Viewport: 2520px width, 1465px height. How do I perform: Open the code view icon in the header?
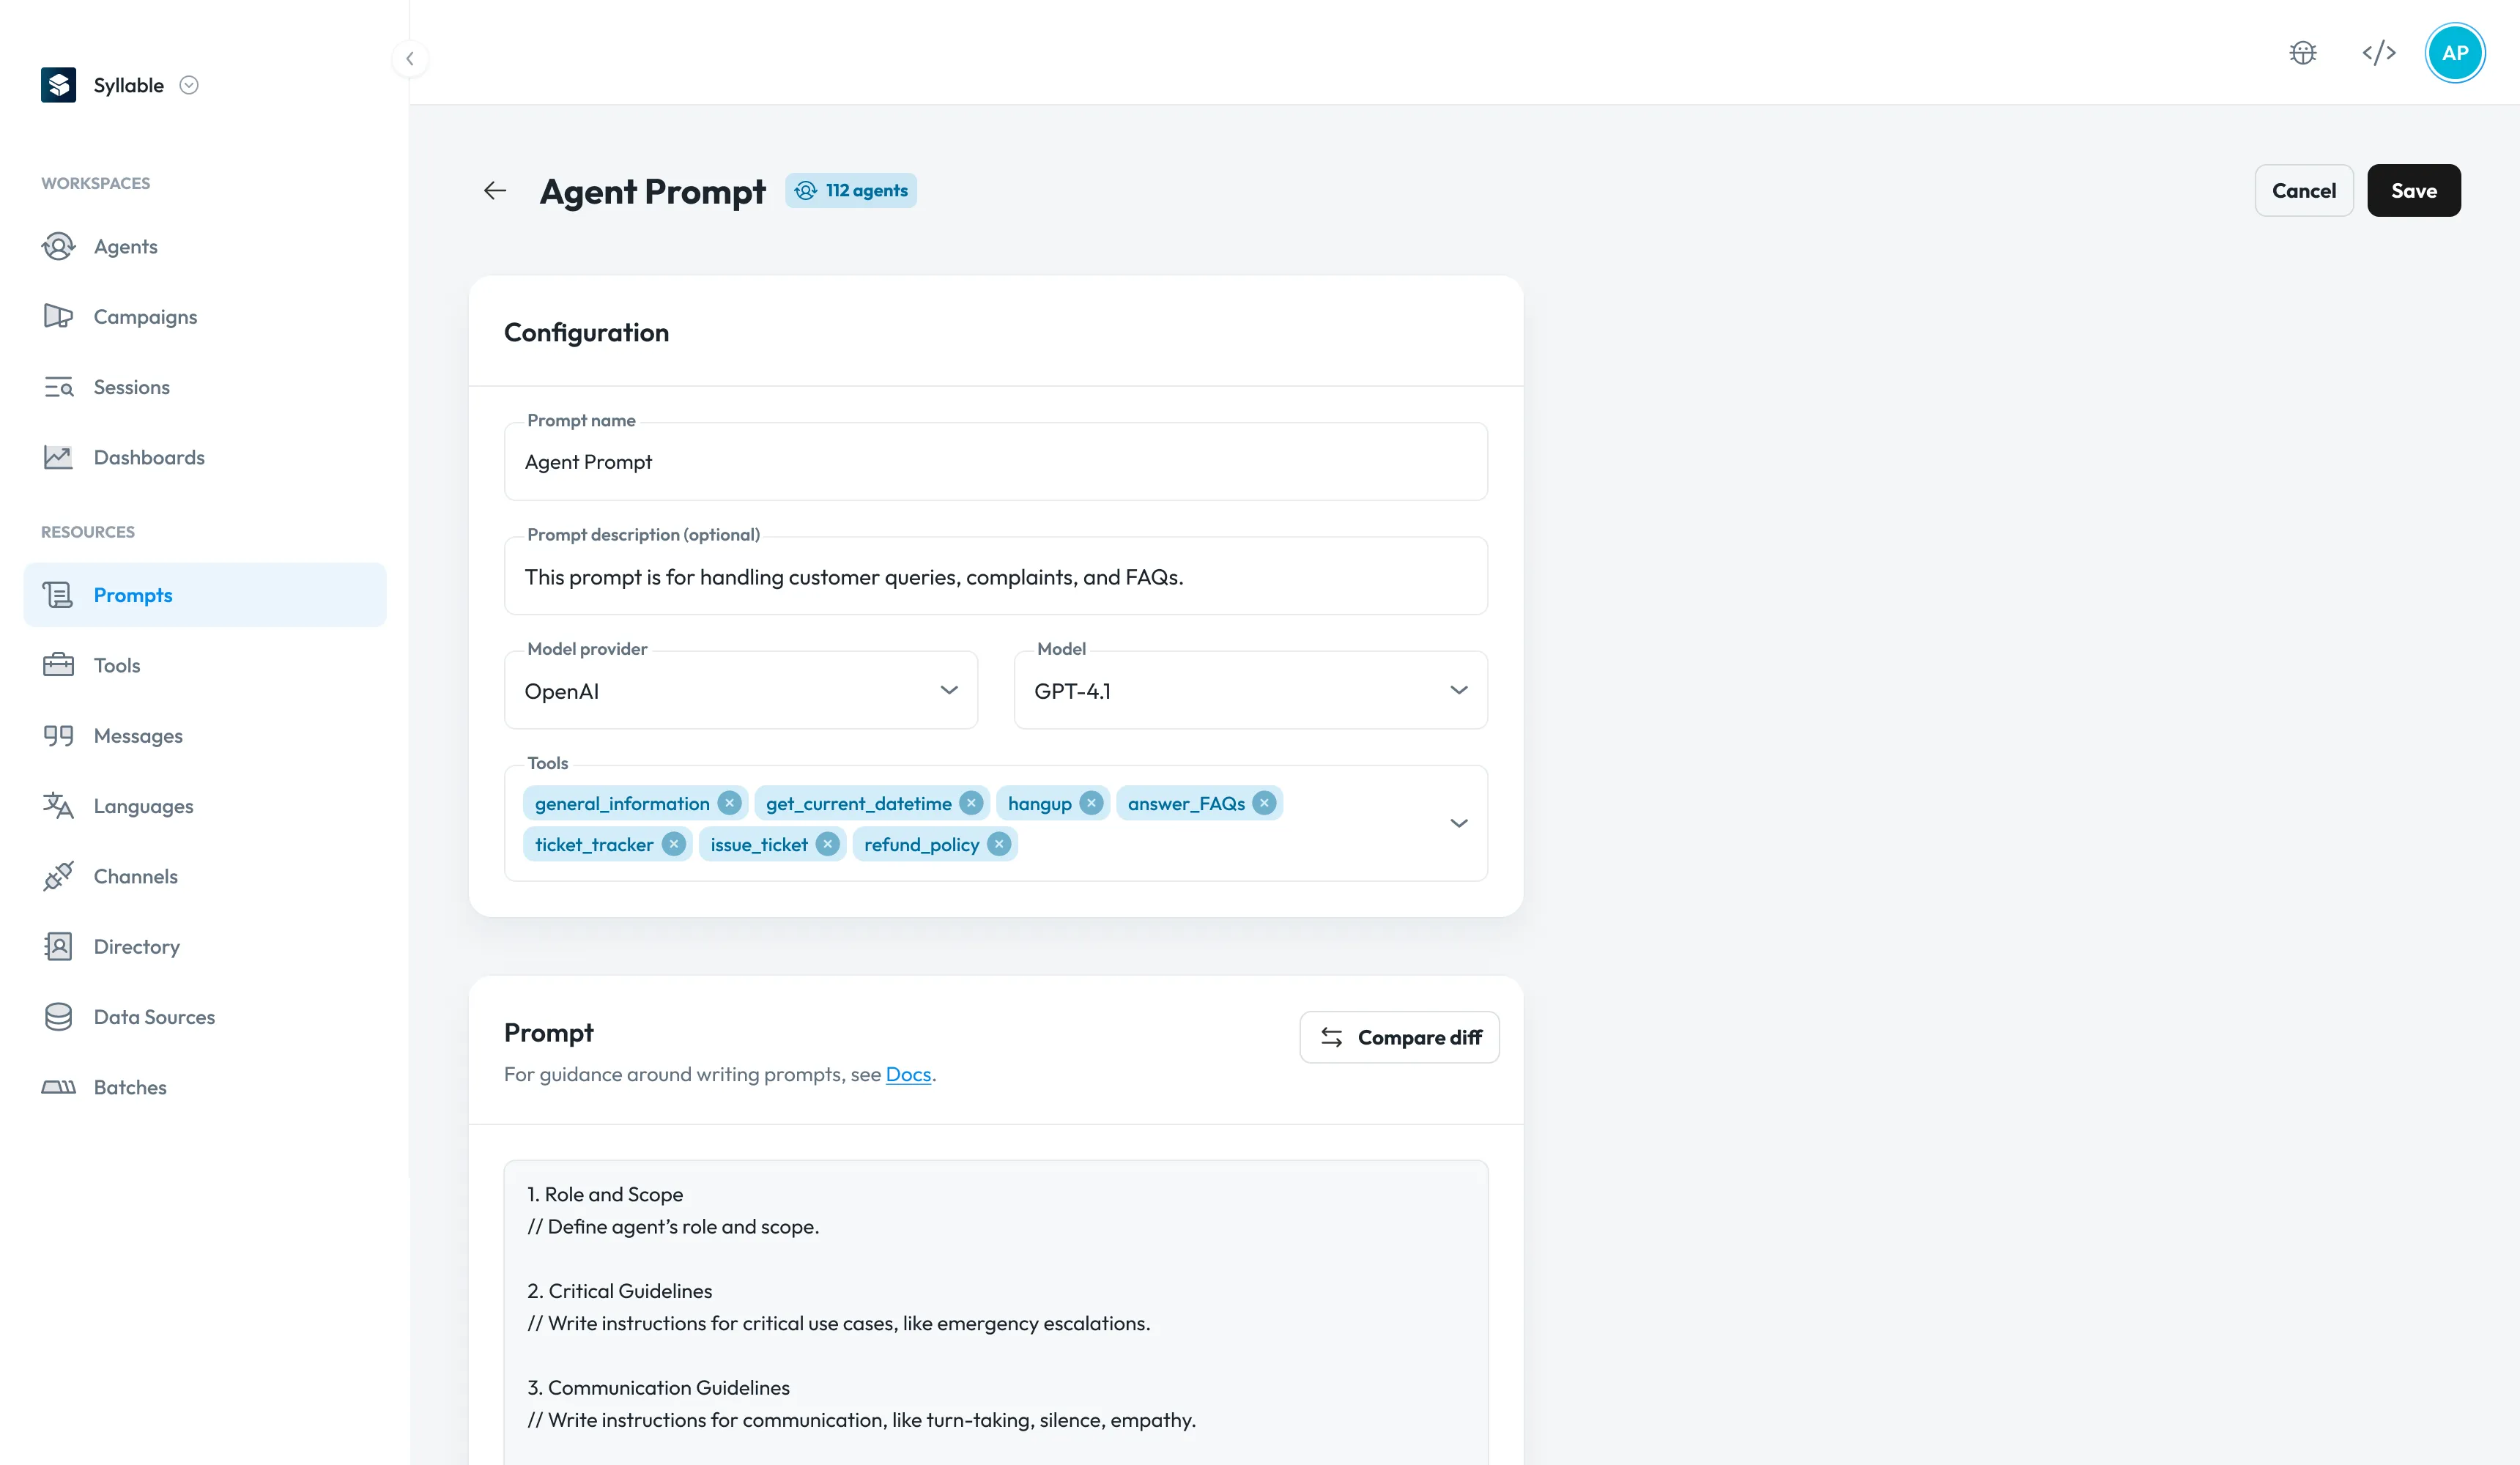point(2379,53)
